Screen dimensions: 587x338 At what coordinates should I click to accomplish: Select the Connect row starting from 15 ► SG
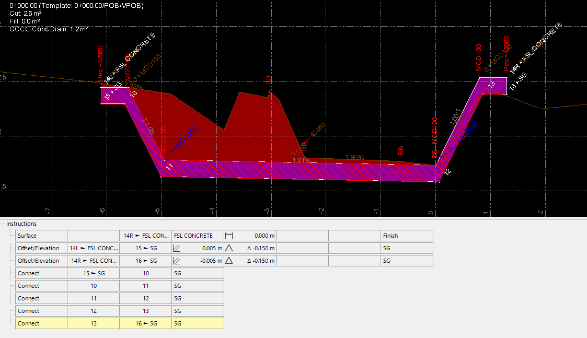point(41,273)
